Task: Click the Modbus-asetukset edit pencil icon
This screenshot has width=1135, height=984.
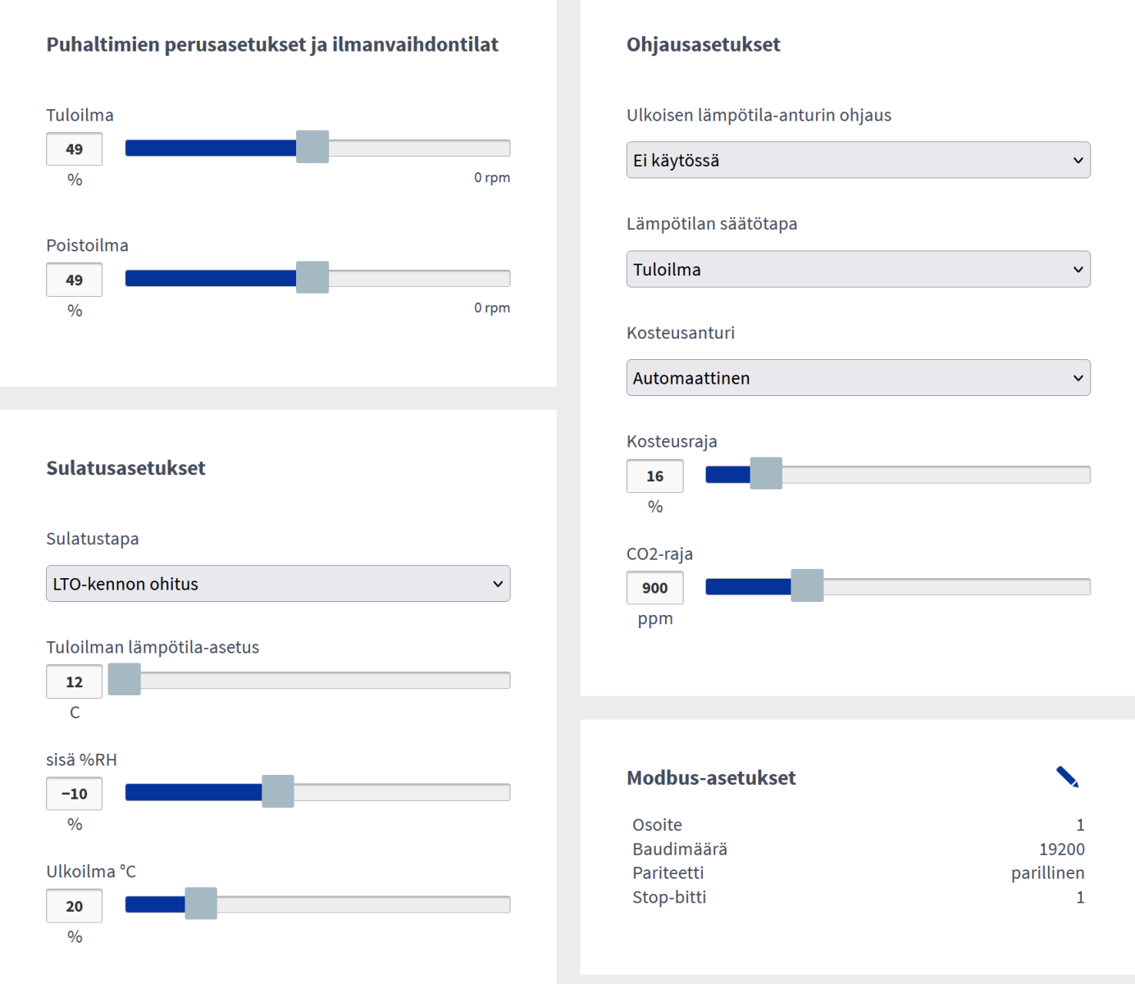Action: click(1067, 777)
